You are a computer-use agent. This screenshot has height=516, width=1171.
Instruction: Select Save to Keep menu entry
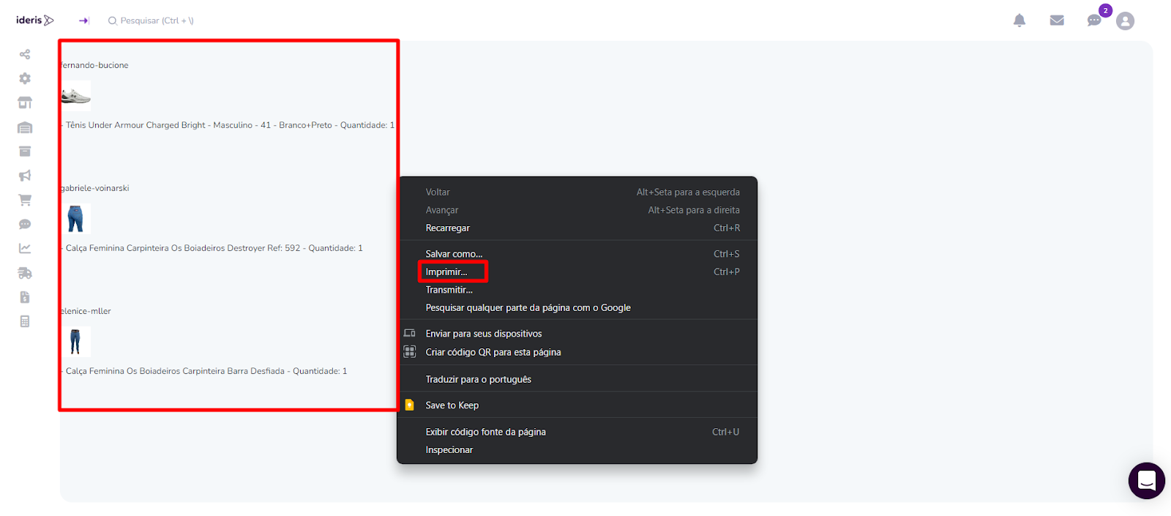(577, 405)
